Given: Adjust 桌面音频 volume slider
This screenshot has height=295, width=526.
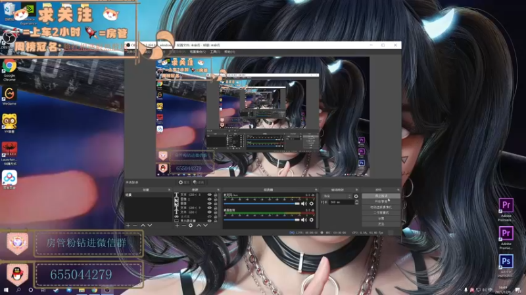Looking at the screenshot, I should tap(262, 220).
